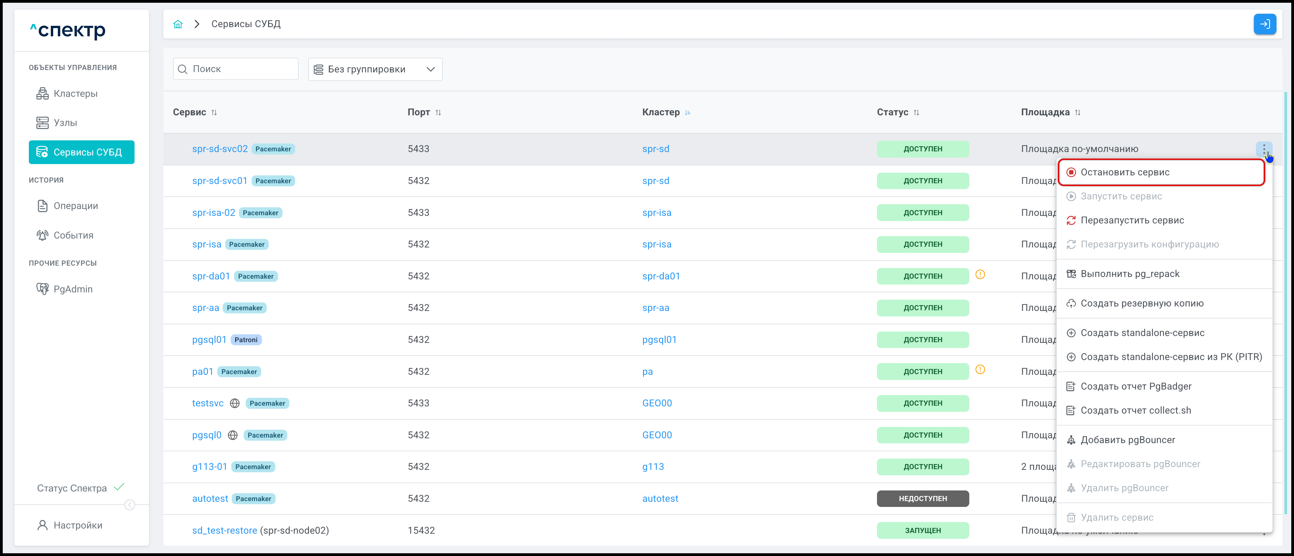Open the three-dot menu for spr-sd-svc02

(1264, 149)
